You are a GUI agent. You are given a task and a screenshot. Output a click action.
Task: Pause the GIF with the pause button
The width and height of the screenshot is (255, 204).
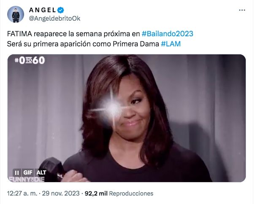click(x=17, y=172)
